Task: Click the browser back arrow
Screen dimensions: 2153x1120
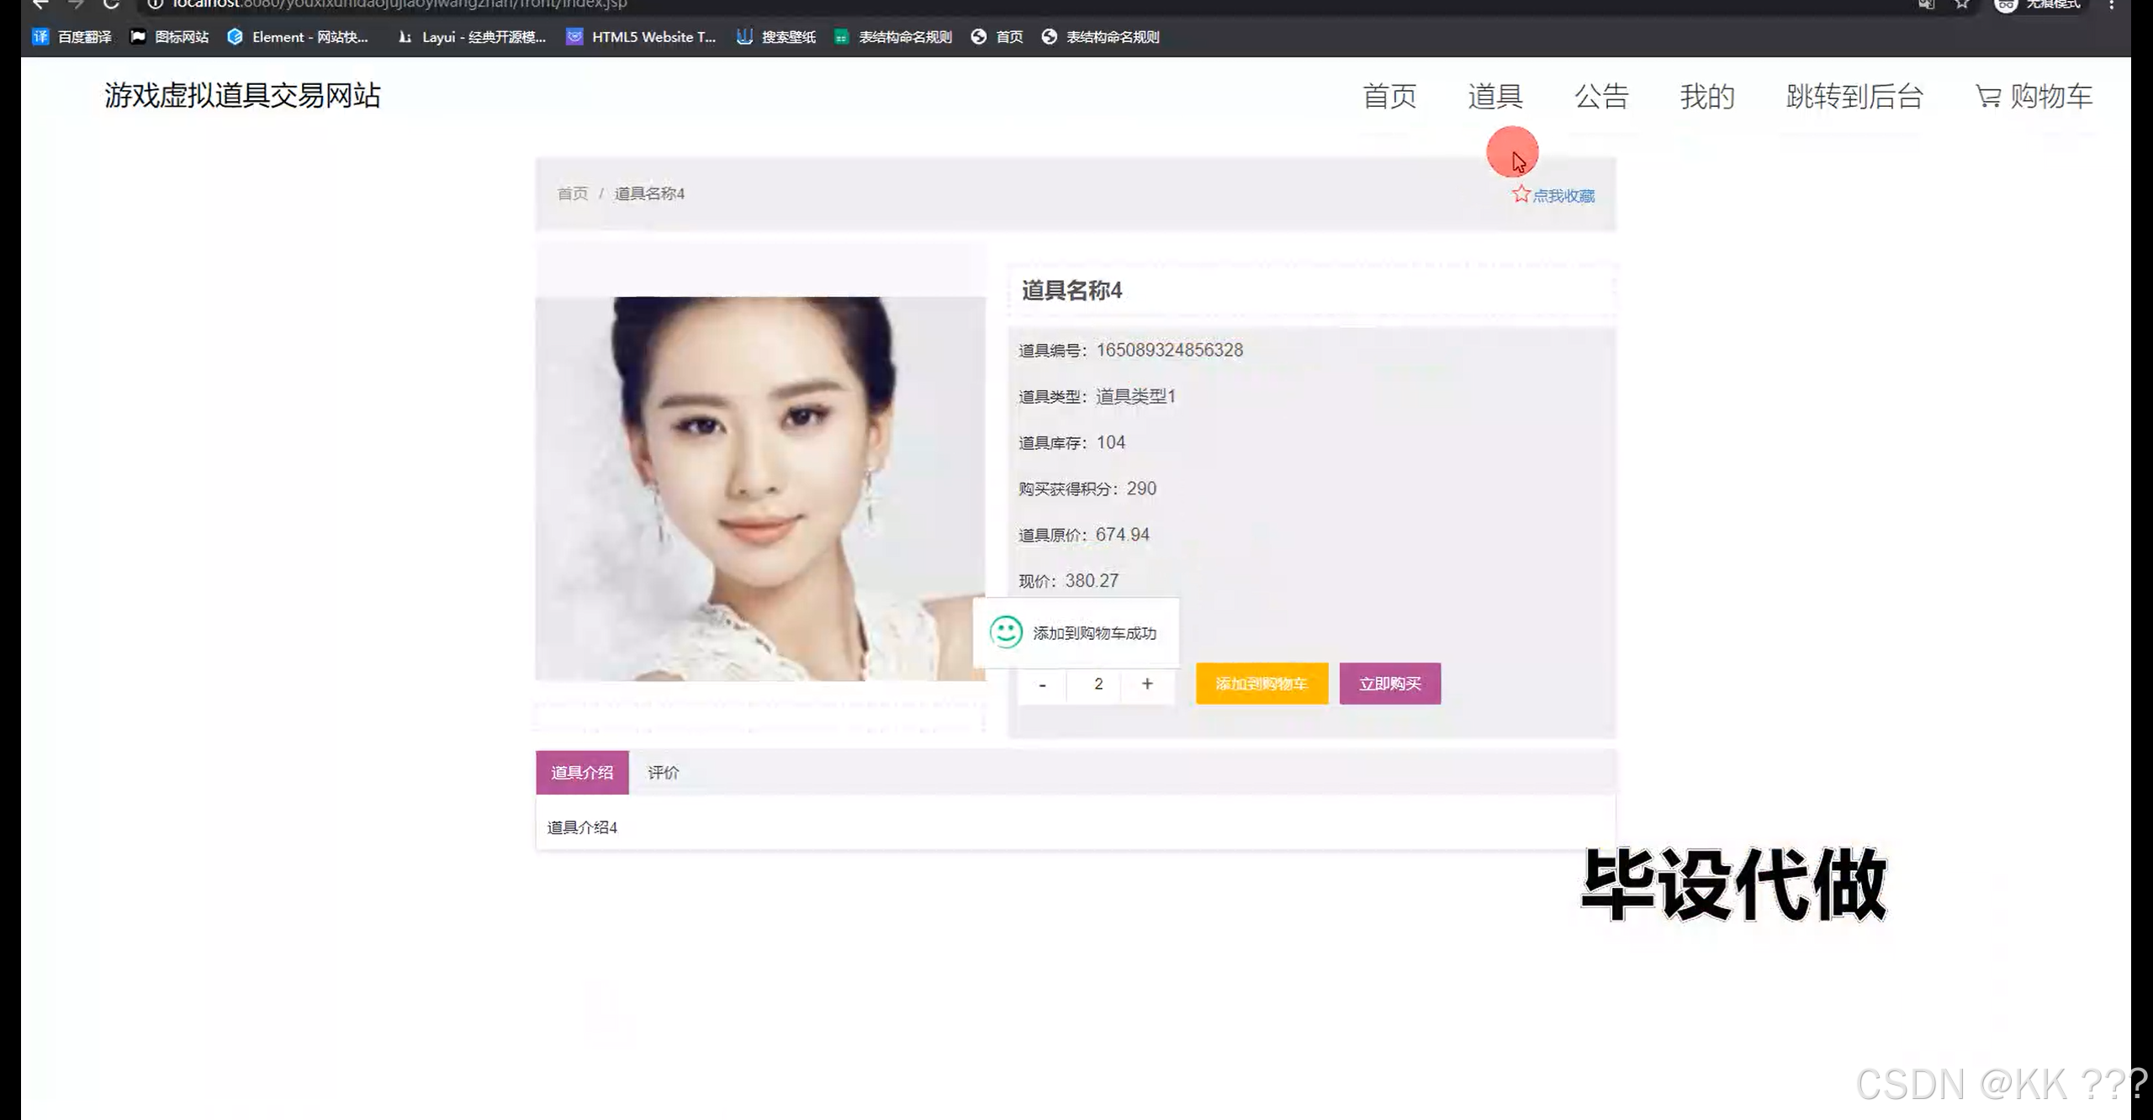Action: coord(41,5)
